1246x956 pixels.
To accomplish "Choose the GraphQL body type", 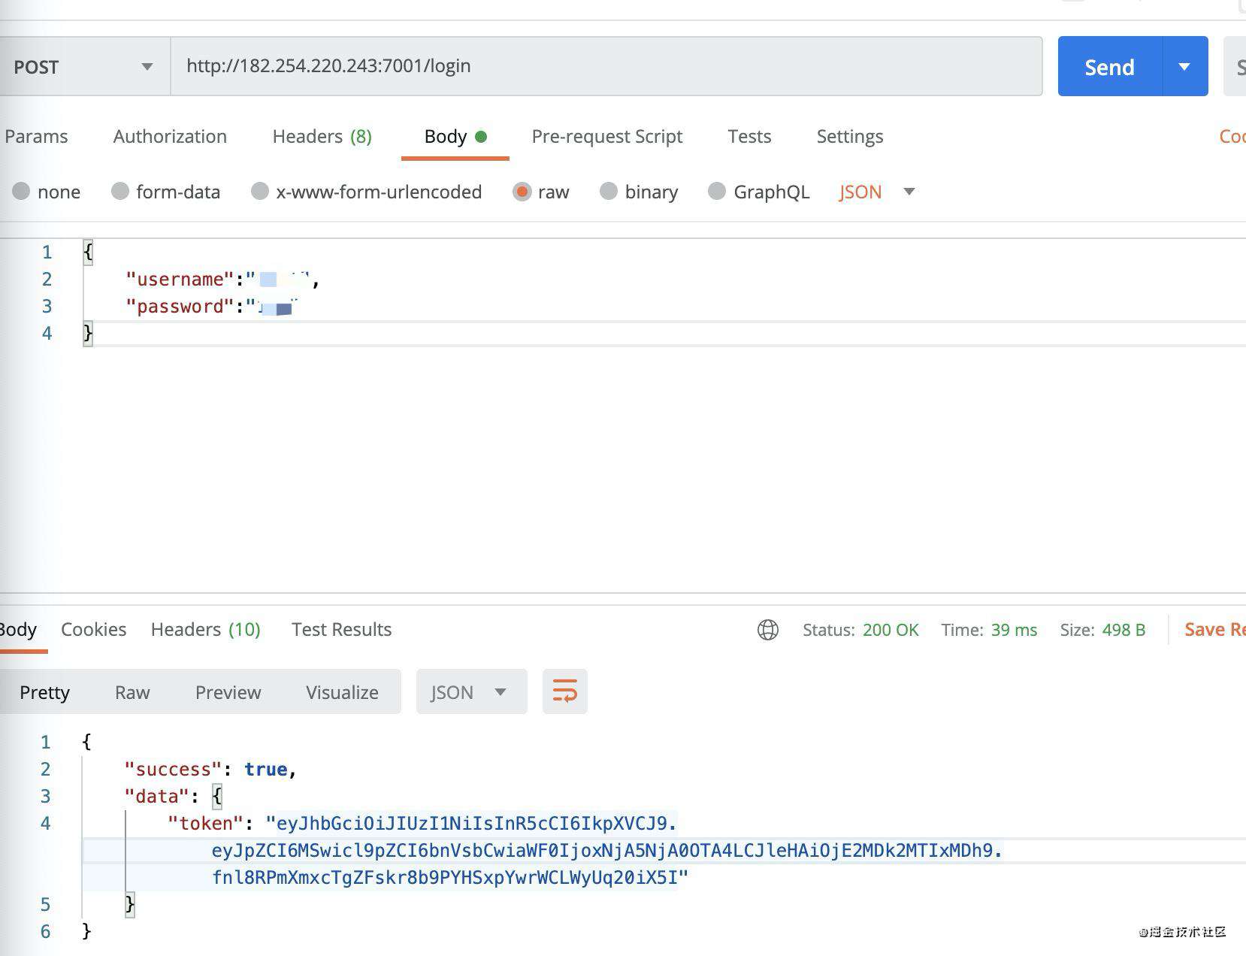I will point(759,192).
